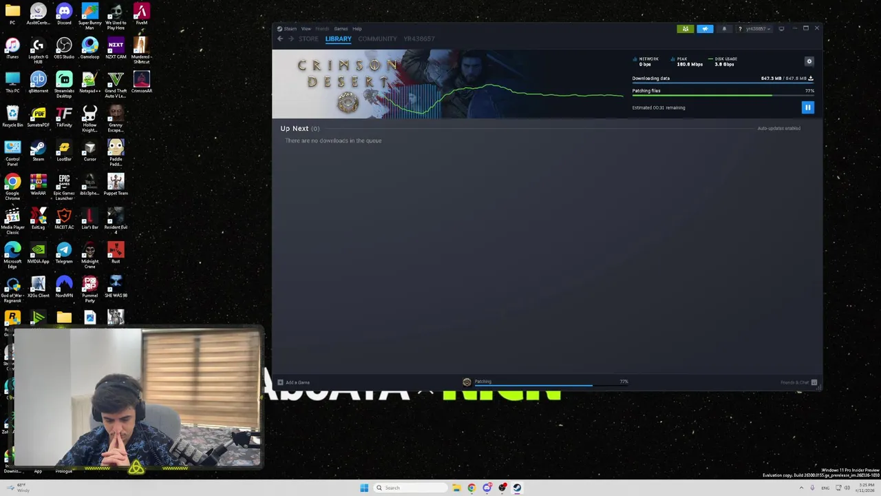Select the NVIDIA App desktop icon

tap(38, 253)
